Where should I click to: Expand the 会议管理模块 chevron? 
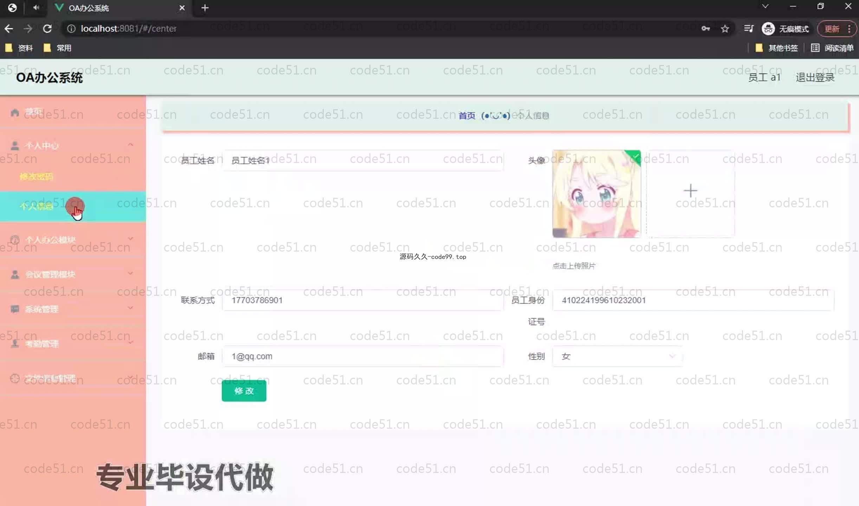(x=130, y=273)
